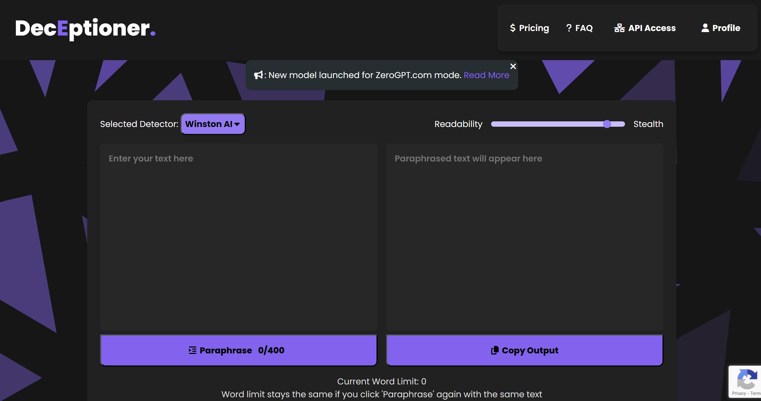The image size is (761, 401).
Task: Open the Winston AI detector dropdown
Action: click(212, 124)
